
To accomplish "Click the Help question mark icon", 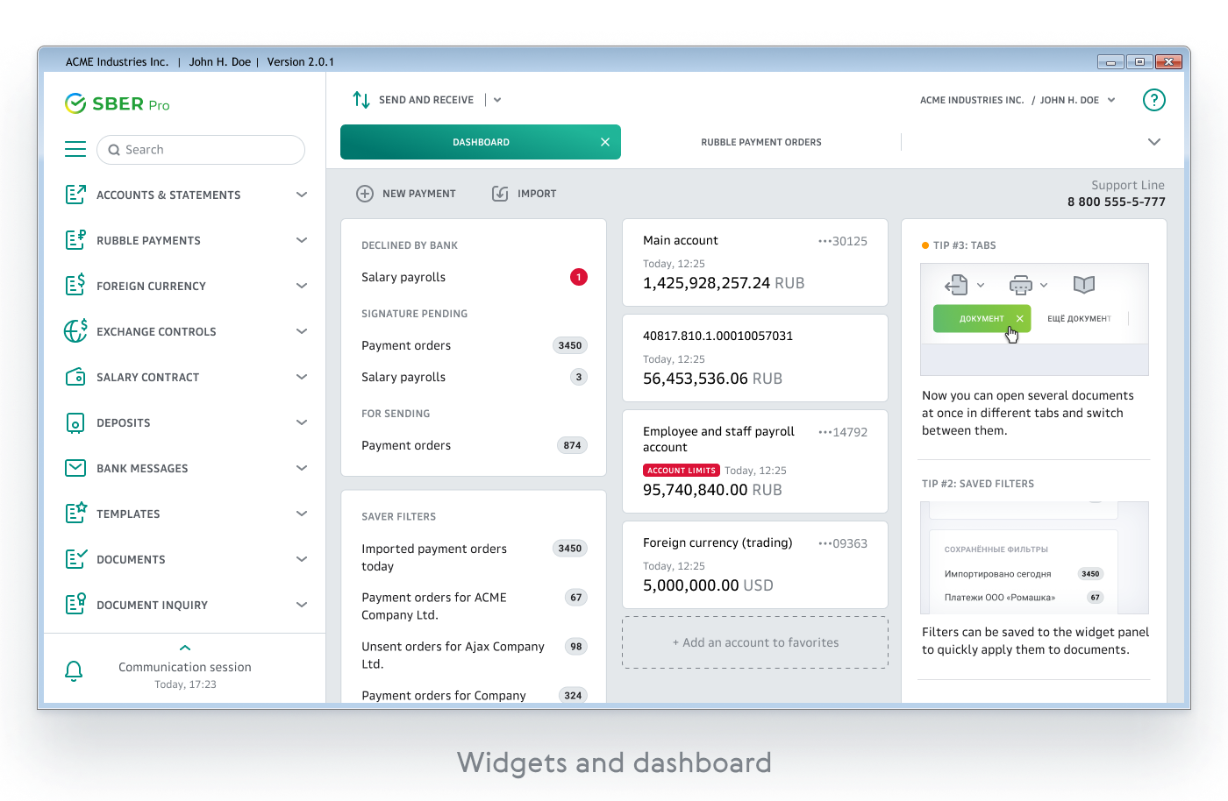I will click(x=1154, y=100).
